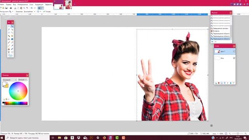Select the Magic Wand tool
249x140 pixels.
click(x=9, y=36)
